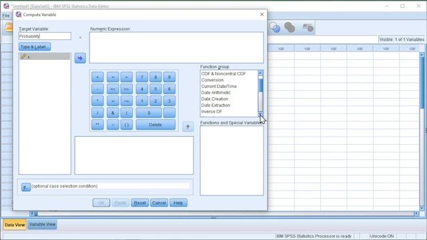Screen dimensions: 427x240
Task: Click the plus operator keypad button
Action: (97, 77)
